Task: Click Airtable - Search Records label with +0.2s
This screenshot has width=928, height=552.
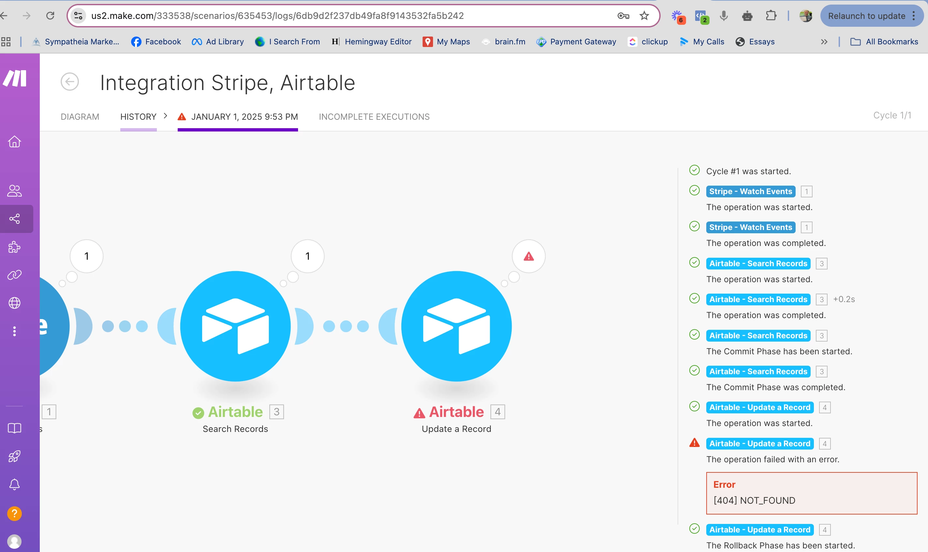Action: click(x=758, y=299)
